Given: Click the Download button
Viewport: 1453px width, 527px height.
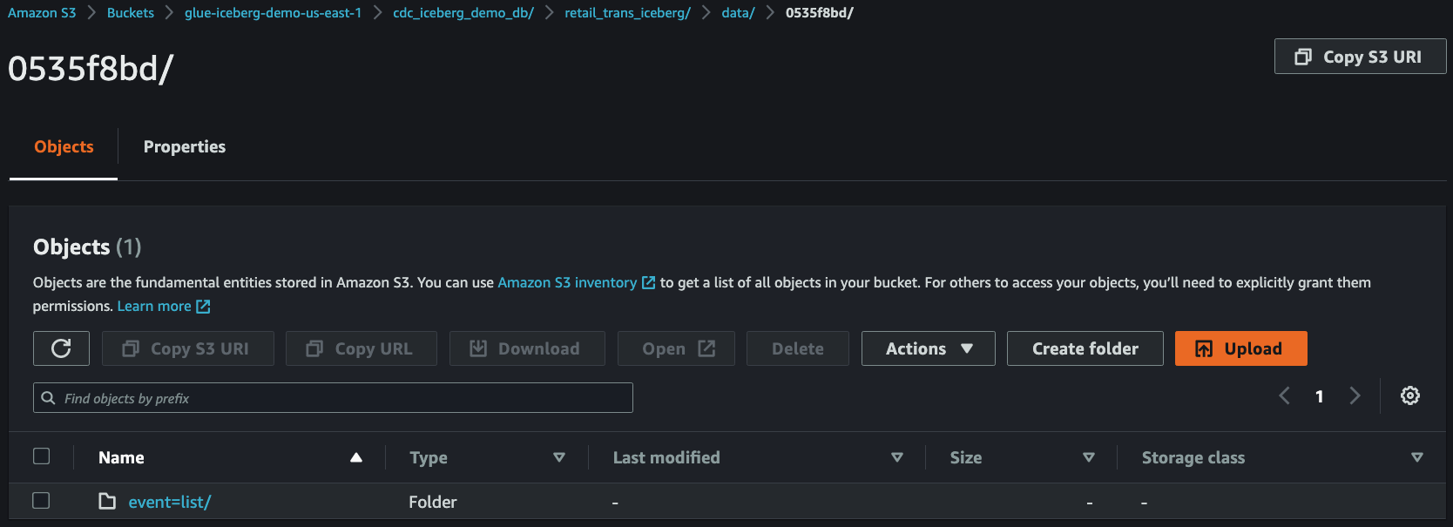Looking at the screenshot, I should (527, 348).
